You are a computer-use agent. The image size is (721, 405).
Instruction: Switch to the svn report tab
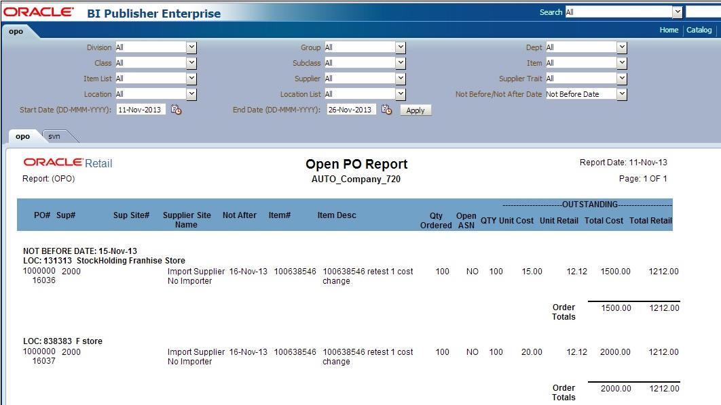pyautogui.click(x=54, y=136)
